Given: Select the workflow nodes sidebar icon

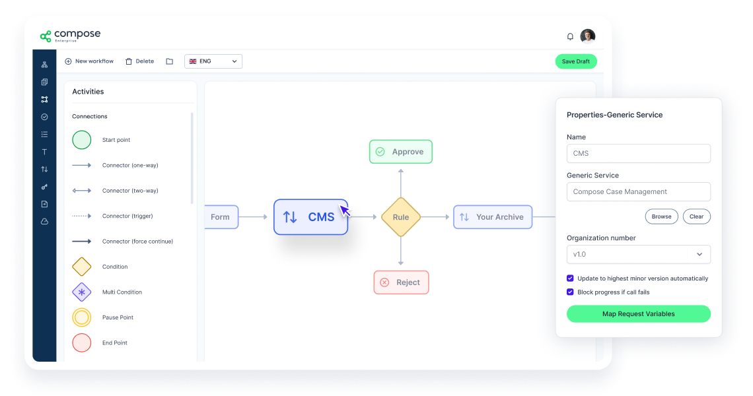Looking at the screenshot, I should click(44, 100).
